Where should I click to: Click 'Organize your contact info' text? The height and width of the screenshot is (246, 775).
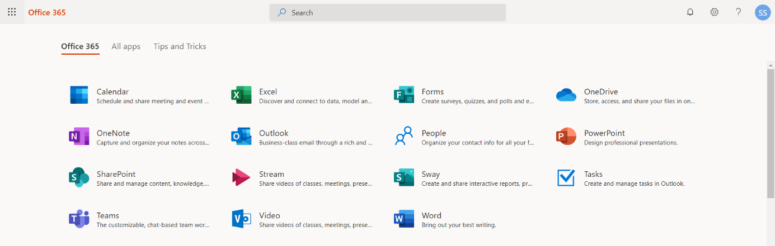[x=459, y=143]
